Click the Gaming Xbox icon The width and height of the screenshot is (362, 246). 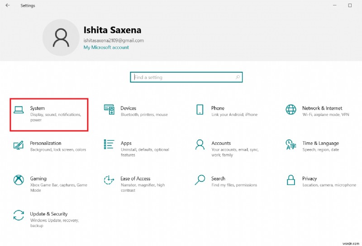coord(19,180)
